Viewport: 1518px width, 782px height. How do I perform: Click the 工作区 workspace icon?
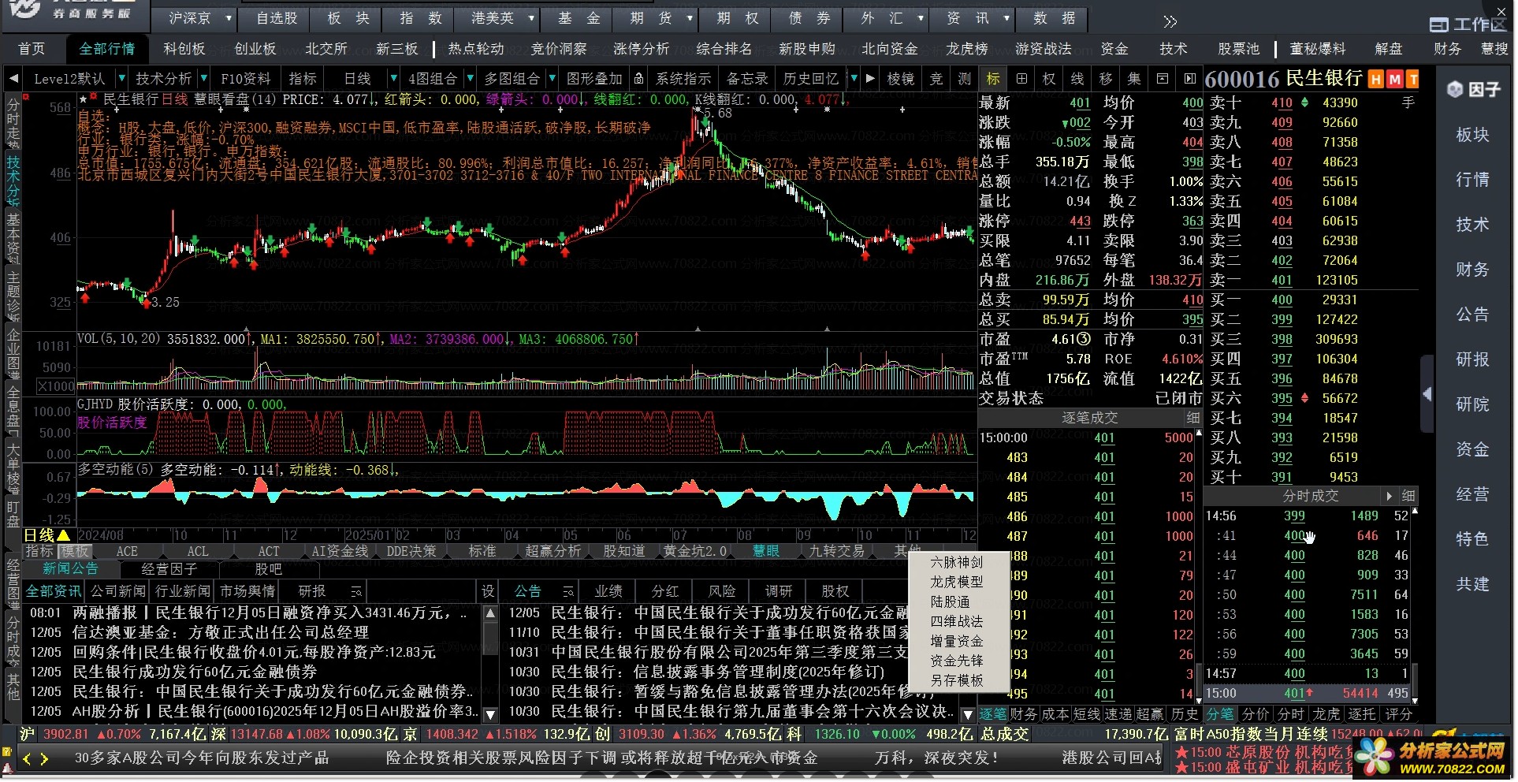pos(1438,25)
